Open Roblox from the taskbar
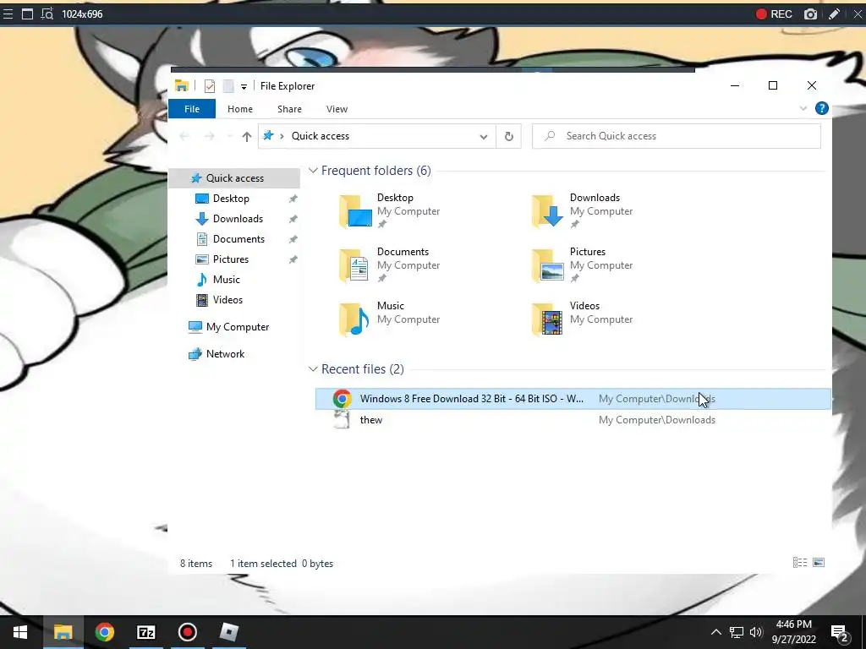This screenshot has height=649, width=866. (x=228, y=632)
